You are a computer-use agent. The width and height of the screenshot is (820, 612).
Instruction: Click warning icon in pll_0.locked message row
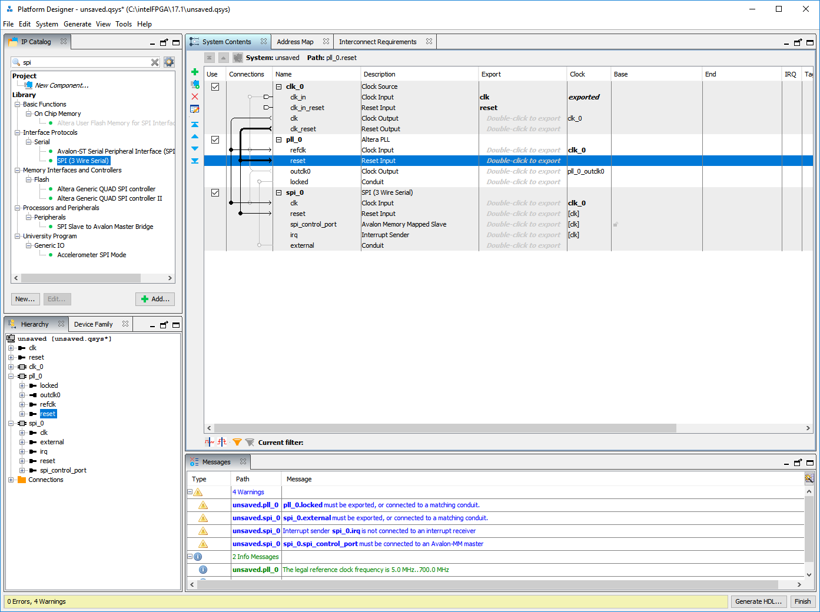203,505
